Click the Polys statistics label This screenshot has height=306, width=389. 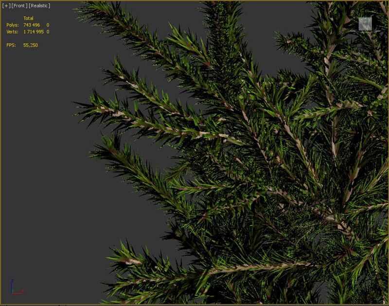[x=12, y=25]
